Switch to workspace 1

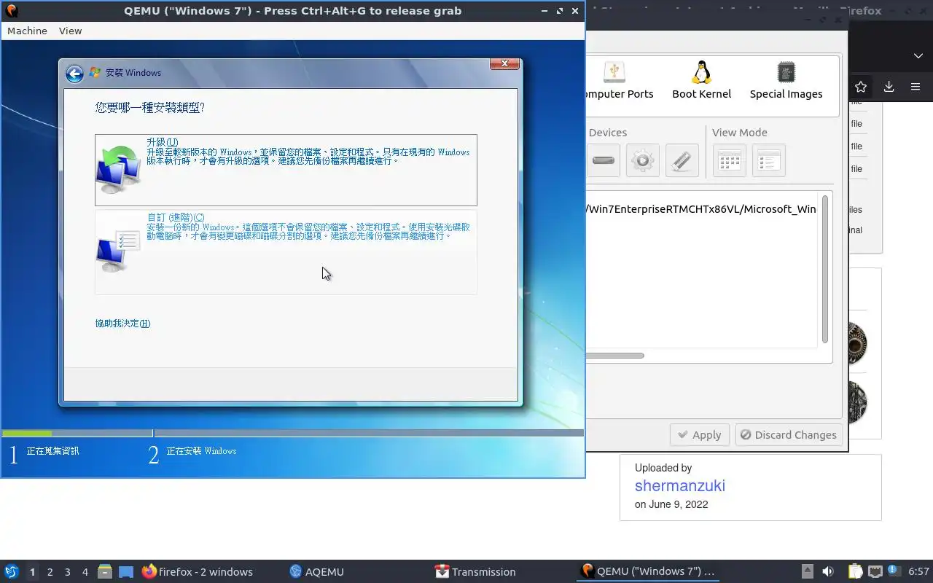(32, 572)
